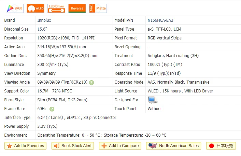Select the Symmetry view direction value
The width and height of the screenshot is (241, 156).
click(x=46, y=73)
